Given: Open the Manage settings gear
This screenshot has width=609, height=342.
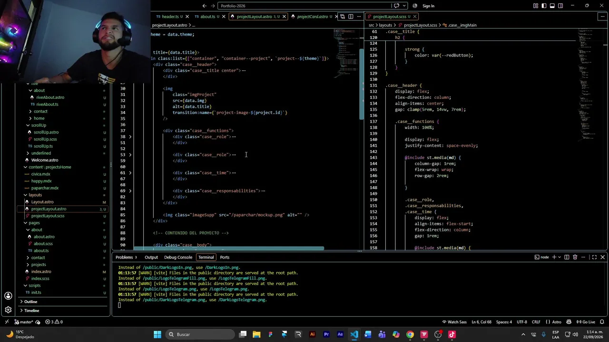Looking at the screenshot, I should point(8,310).
